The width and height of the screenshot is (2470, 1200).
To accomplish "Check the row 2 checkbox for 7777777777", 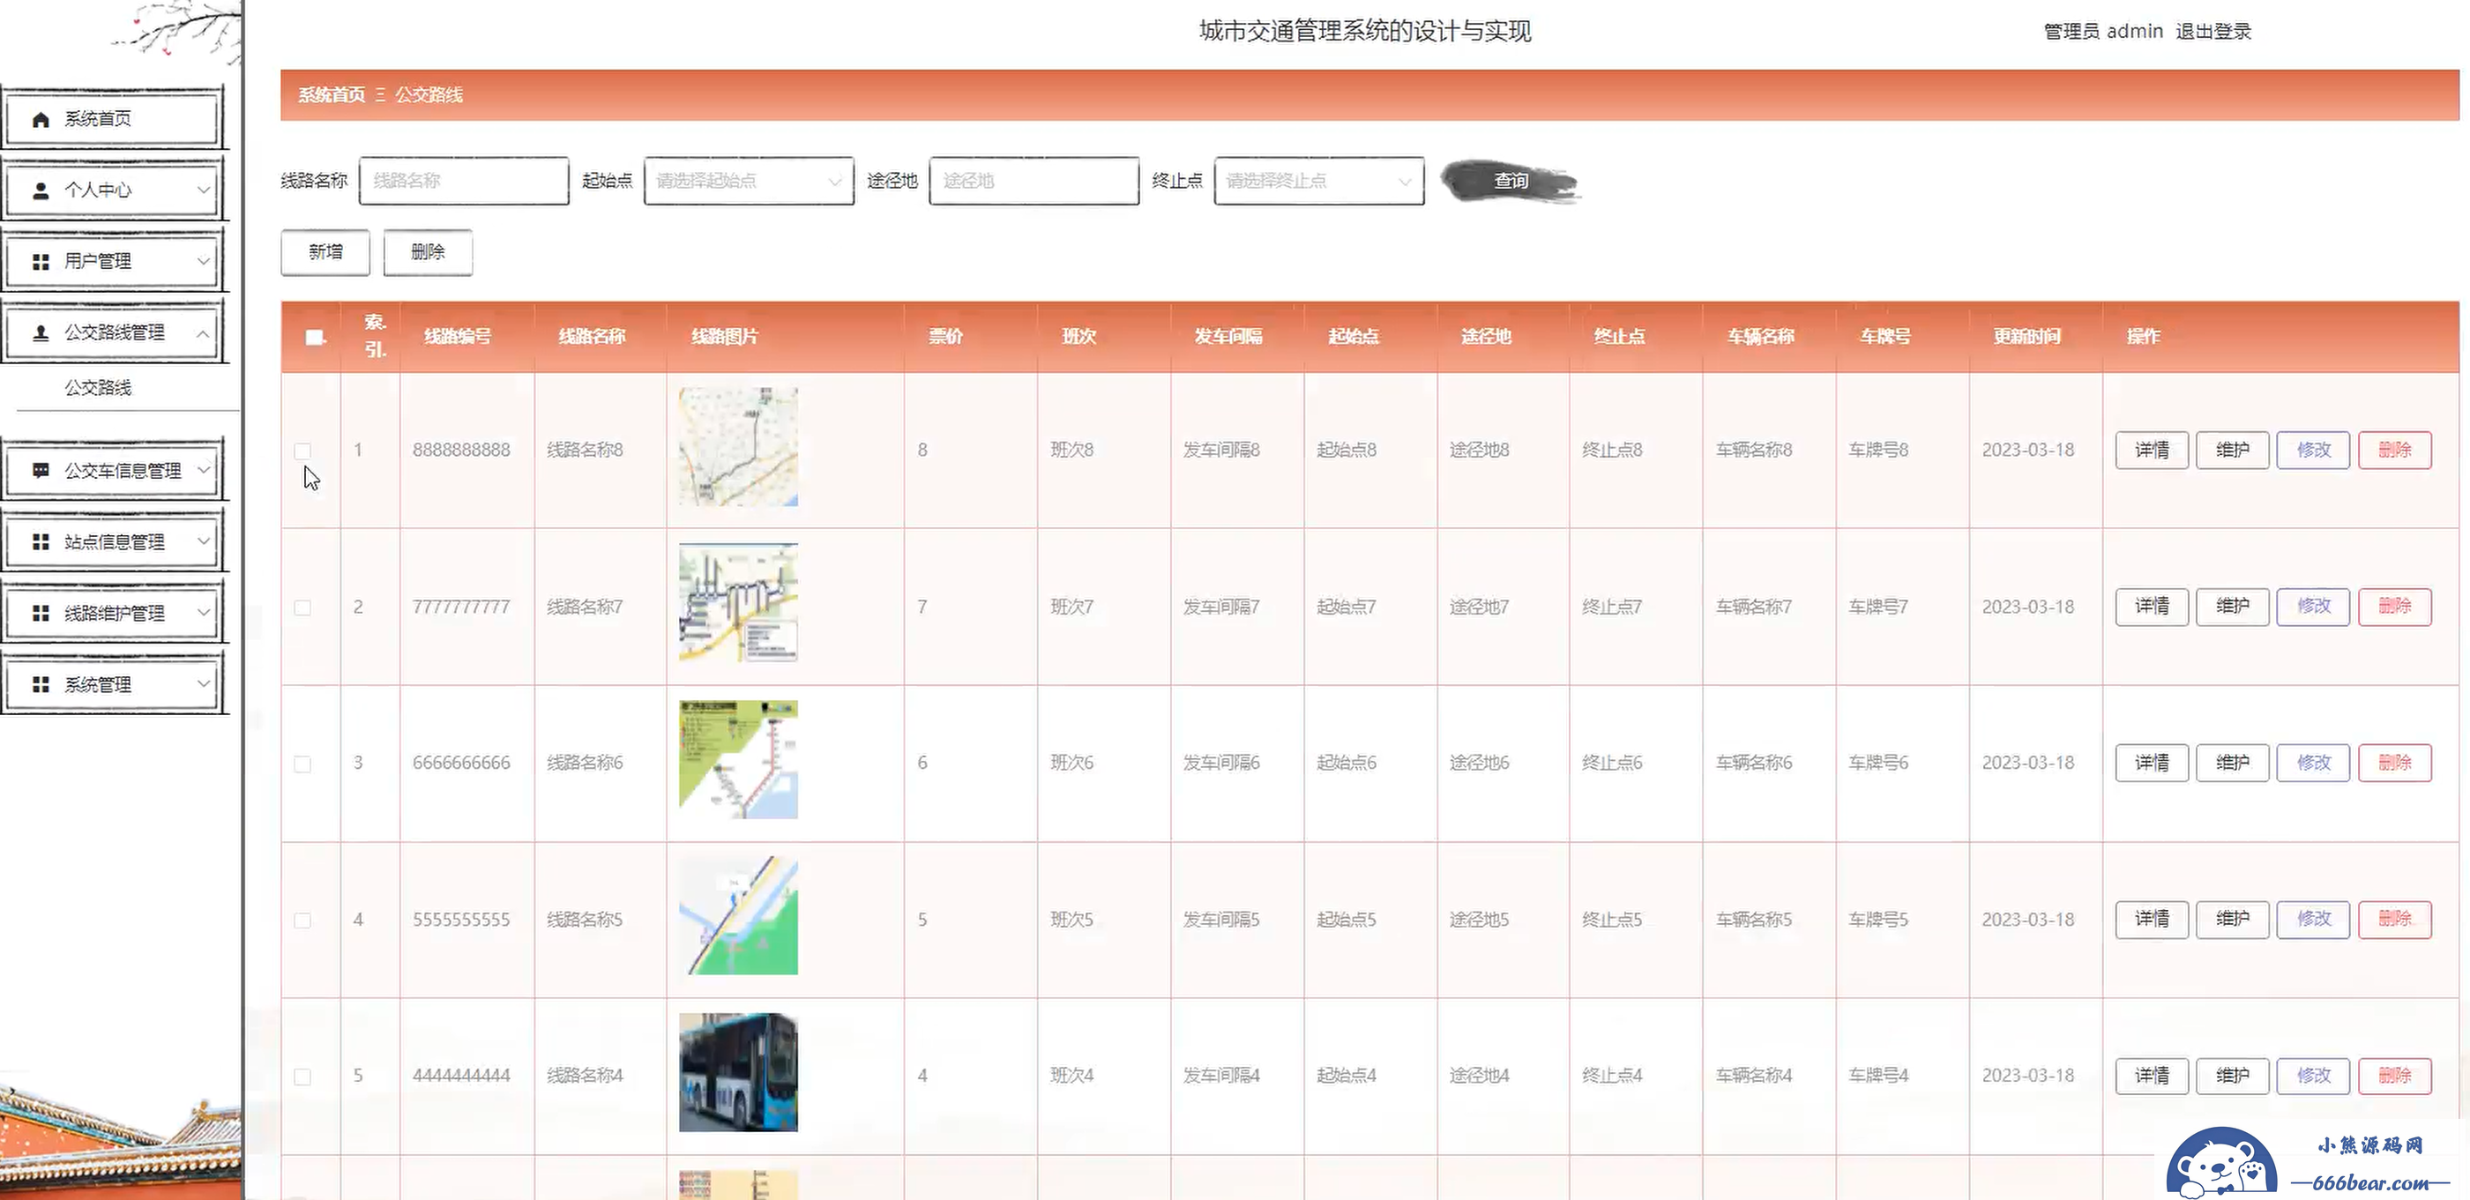I will tap(302, 607).
